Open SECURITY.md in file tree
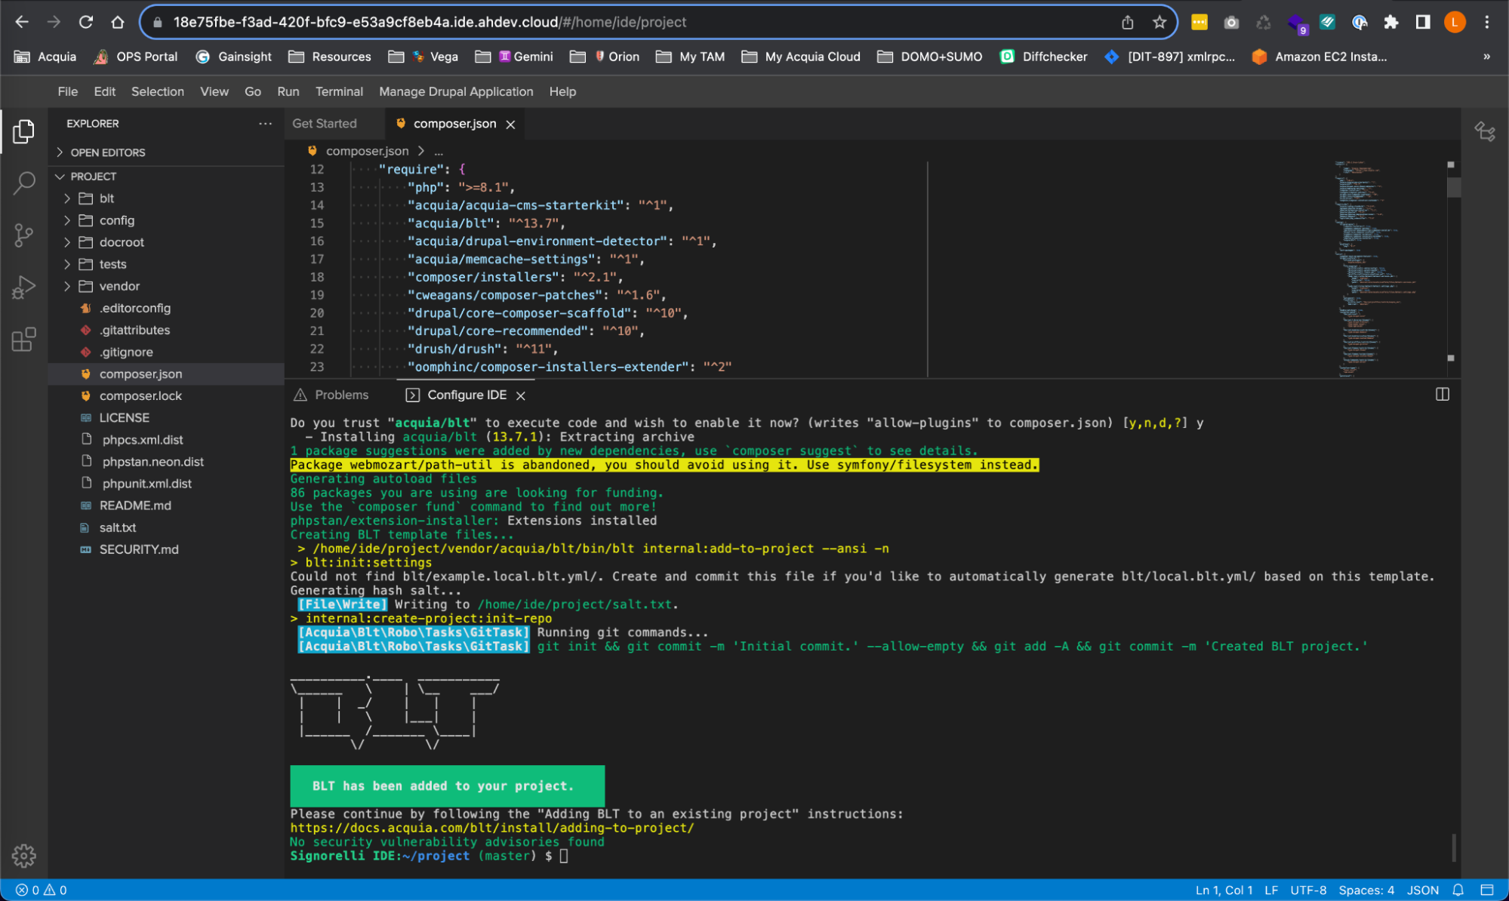This screenshot has width=1509, height=901. tap(166, 549)
